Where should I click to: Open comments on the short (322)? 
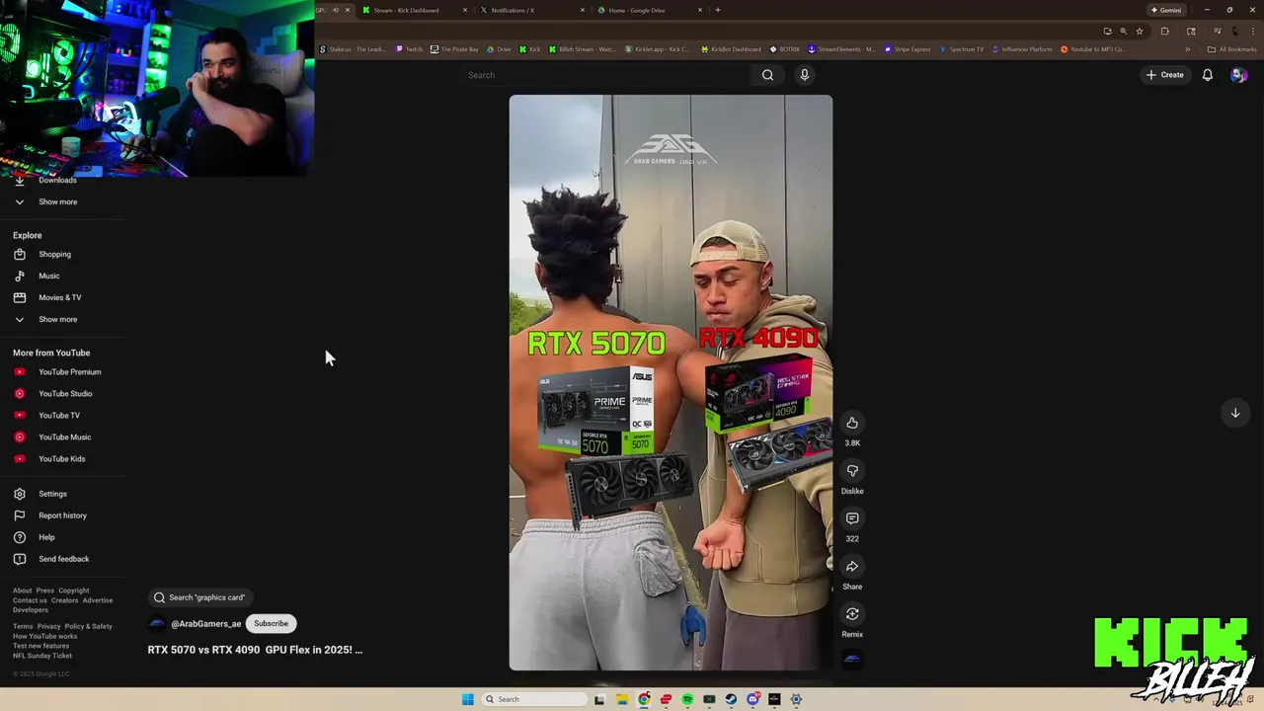click(x=852, y=518)
